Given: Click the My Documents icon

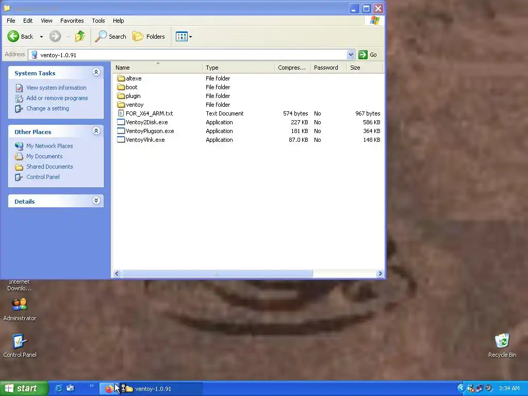Looking at the screenshot, I should [x=19, y=157].
